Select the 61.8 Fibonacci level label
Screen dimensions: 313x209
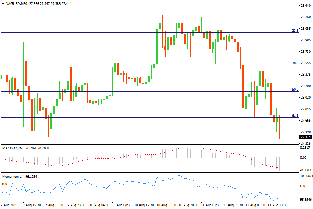(295, 115)
